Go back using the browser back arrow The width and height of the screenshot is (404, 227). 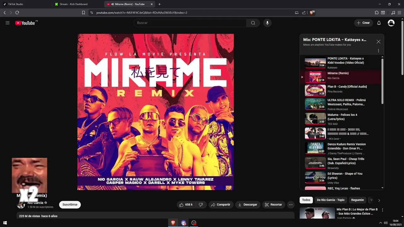tap(4, 13)
